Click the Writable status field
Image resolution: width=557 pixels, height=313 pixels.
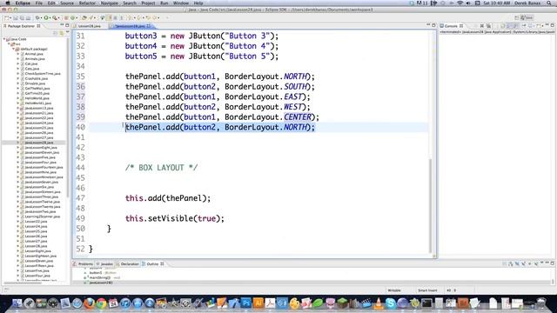394,290
